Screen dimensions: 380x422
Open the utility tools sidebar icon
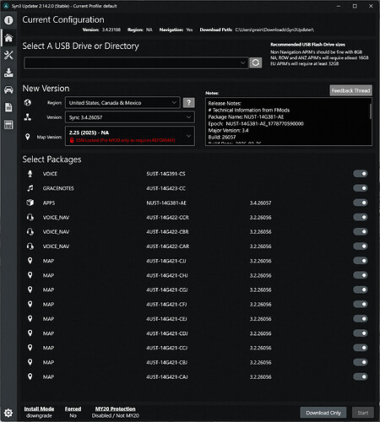pos(8,55)
